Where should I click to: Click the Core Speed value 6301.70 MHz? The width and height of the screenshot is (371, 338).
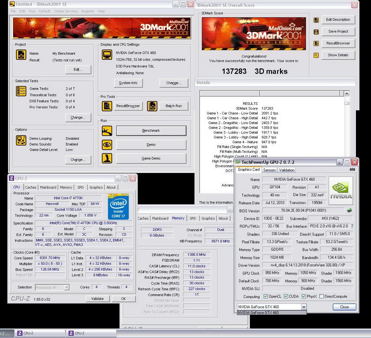coord(50,258)
